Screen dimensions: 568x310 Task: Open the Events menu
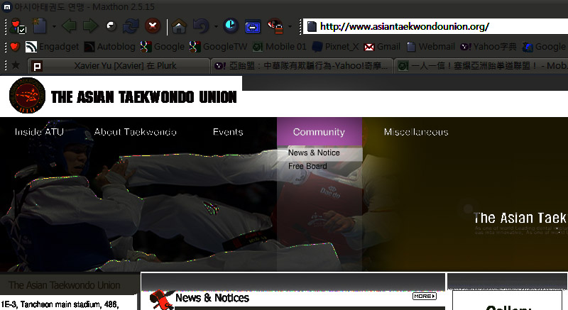tap(228, 132)
